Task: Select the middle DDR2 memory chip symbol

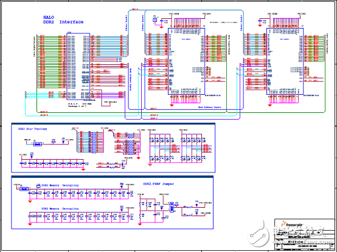Action: [186, 61]
